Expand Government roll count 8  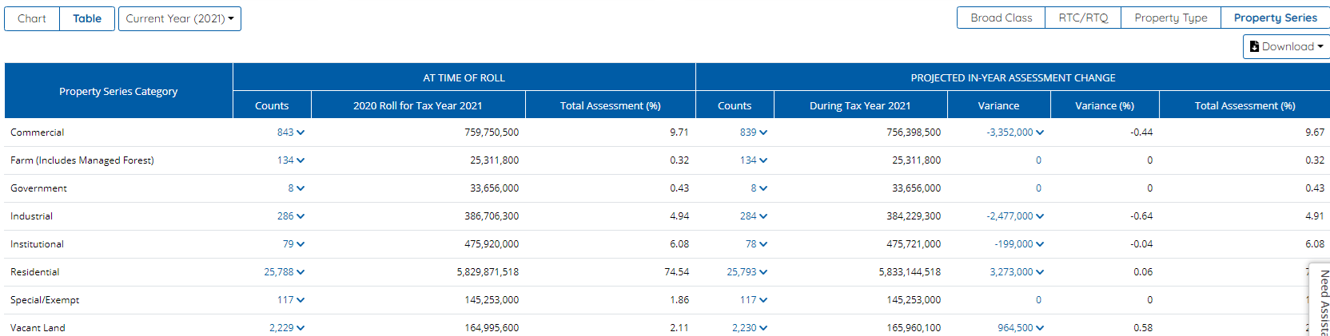pos(297,188)
